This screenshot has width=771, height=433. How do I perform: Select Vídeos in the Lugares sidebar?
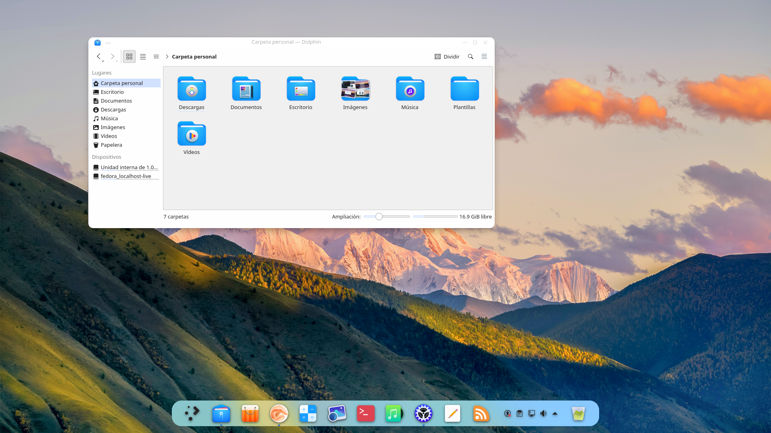(x=126, y=136)
